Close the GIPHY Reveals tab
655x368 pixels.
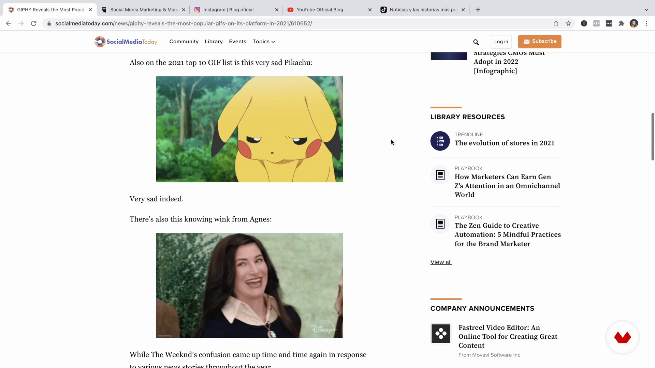click(90, 10)
